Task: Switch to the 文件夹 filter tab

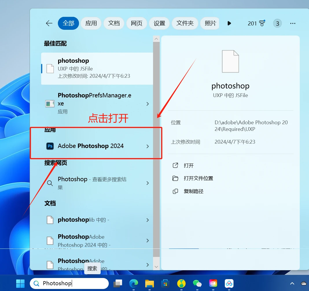Action: coord(185,23)
